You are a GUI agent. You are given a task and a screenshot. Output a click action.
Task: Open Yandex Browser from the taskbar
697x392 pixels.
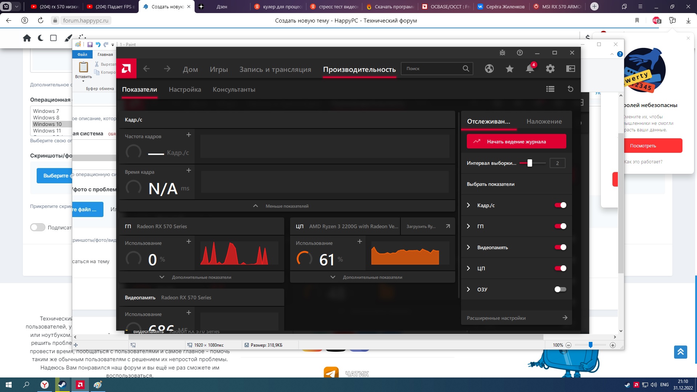[45, 385]
